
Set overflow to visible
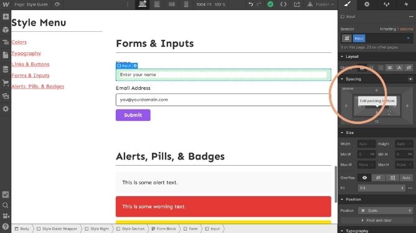point(364,178)
